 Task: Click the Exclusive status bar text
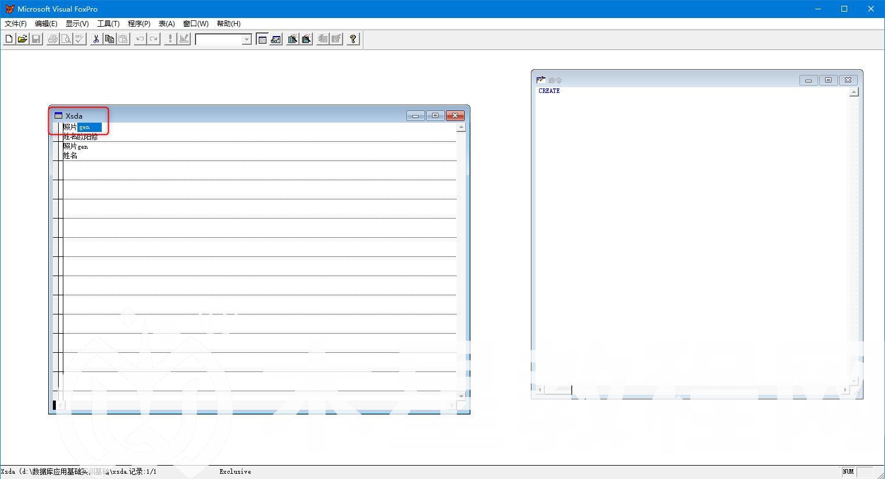click(x=235, y=471)
